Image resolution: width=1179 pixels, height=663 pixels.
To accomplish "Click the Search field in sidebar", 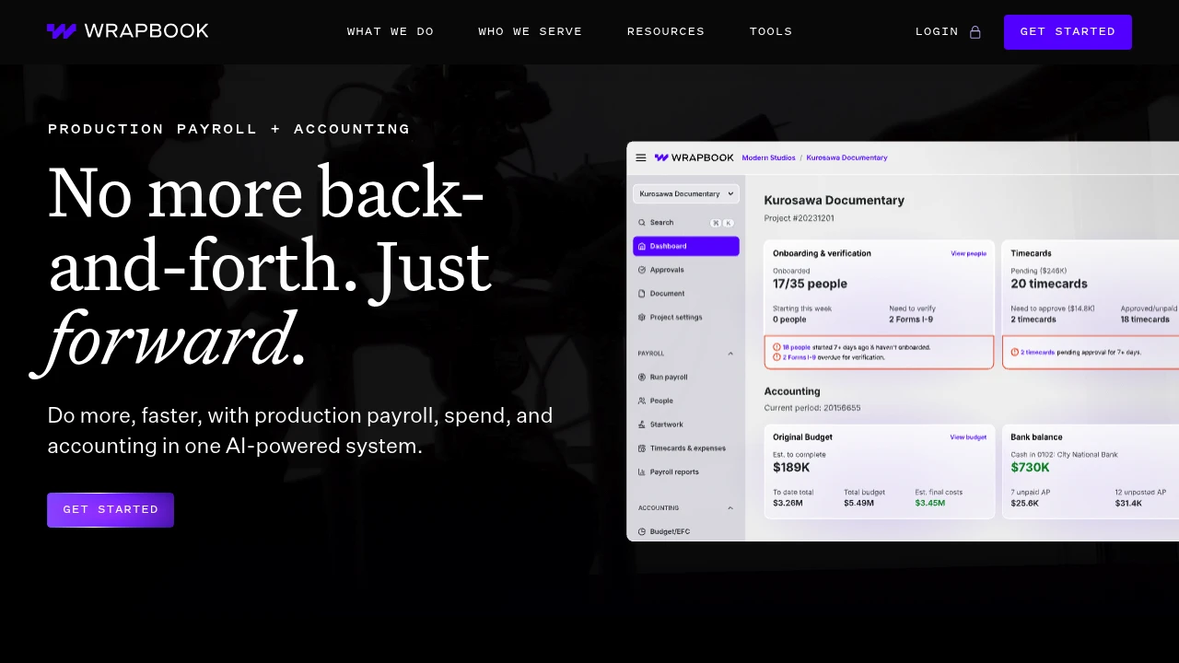I will [686, 223].
